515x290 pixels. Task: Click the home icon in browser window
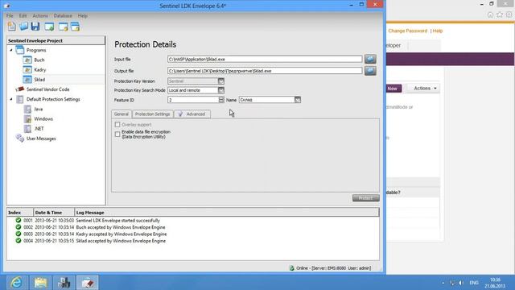(x=490, y=14)
